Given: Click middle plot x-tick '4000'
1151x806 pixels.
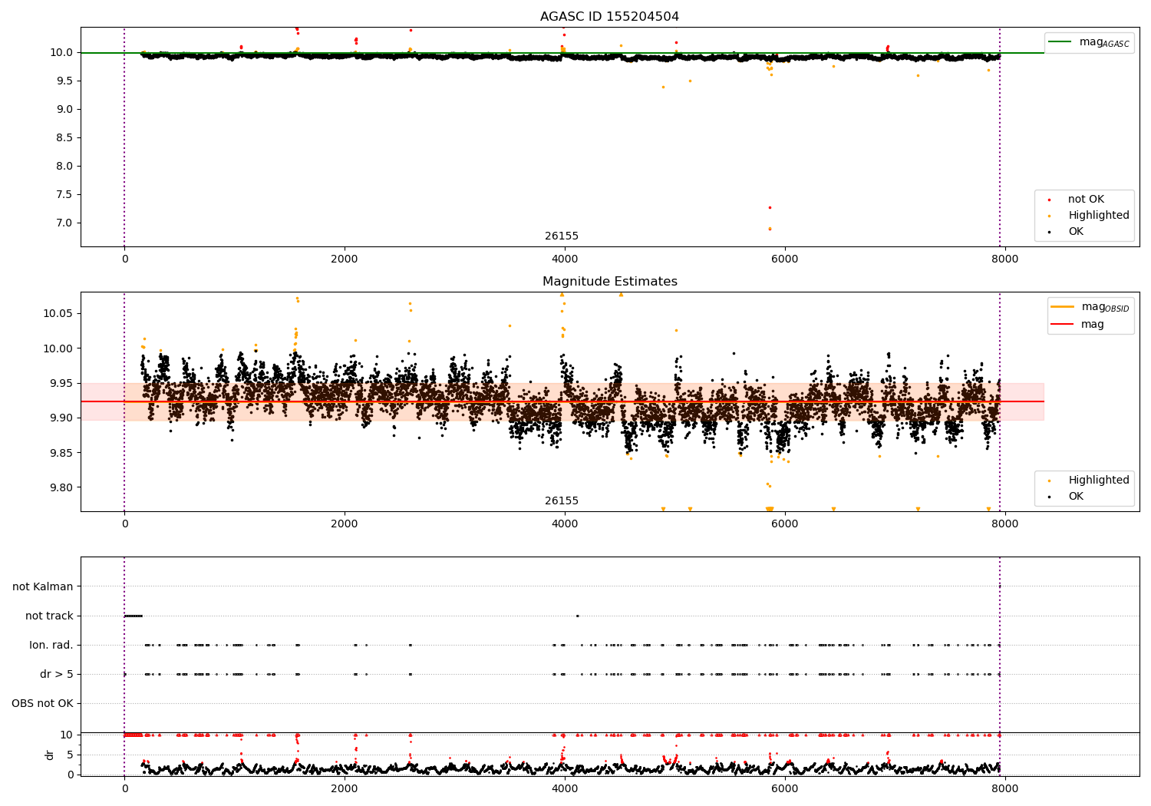Looking at the screenshot, I should pos(565,524).
